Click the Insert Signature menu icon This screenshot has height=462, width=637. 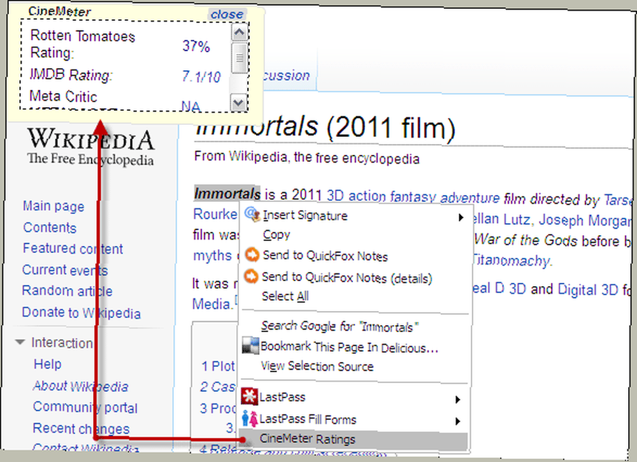[252, 214]
